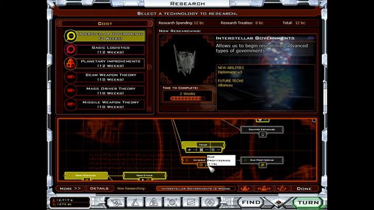
Task: Select the Trade node in the tech tree
Action: (x=203, y=145)
